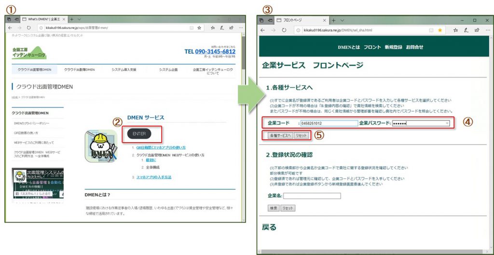Play the 出面管理システム video thumbnail
Image resolution: width=494 pixels, height=255 pixels.
pos(38,184)
